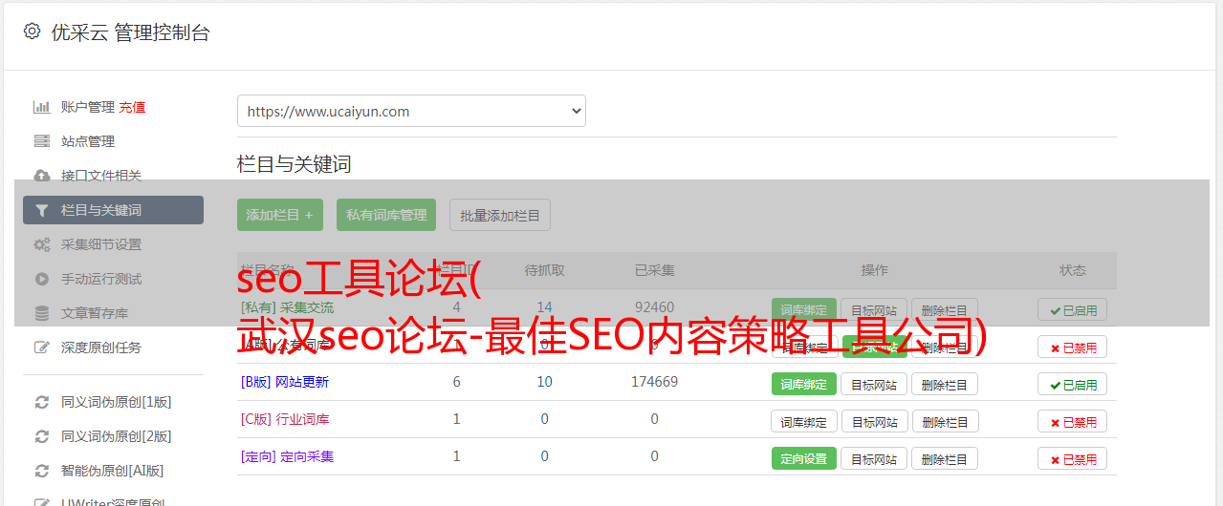Open 智能伪原创[AI版] in the sidebar
The height and width of the screenshot is (506, 1223).
(113, 471)
